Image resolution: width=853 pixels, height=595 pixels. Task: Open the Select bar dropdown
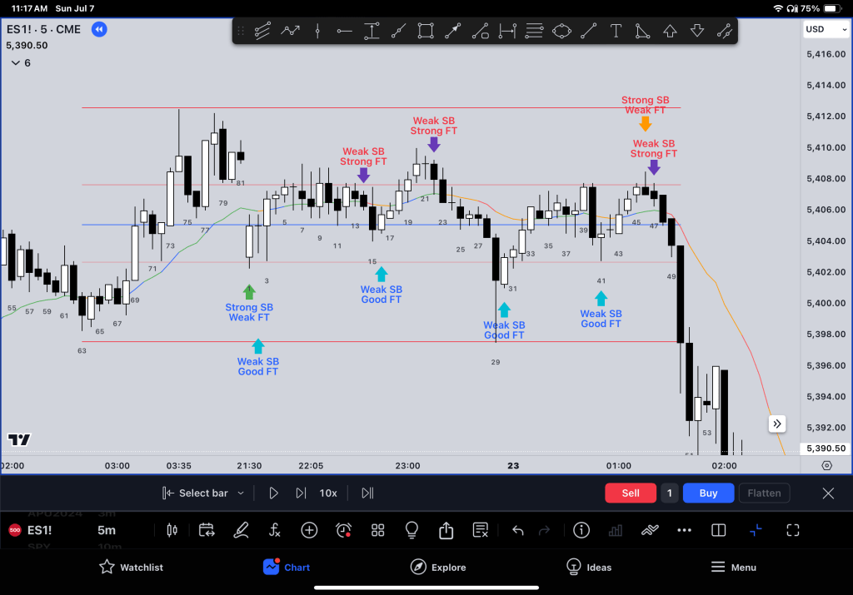coord(203,493)
